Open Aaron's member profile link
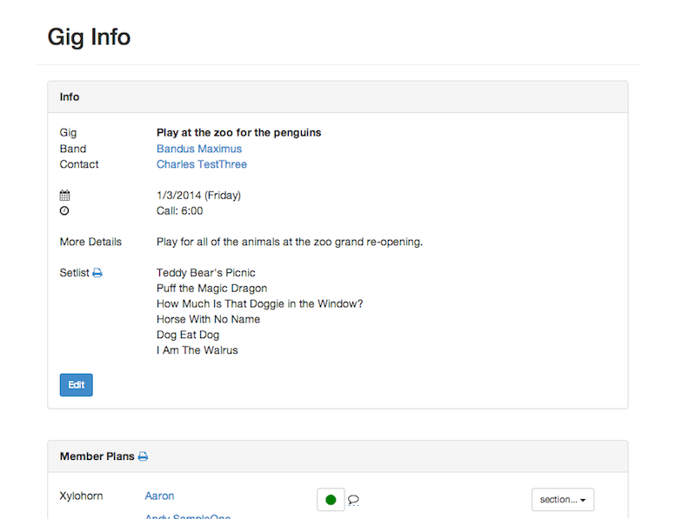The height and width of the screenshot is (519, 696). coord(159,496)
